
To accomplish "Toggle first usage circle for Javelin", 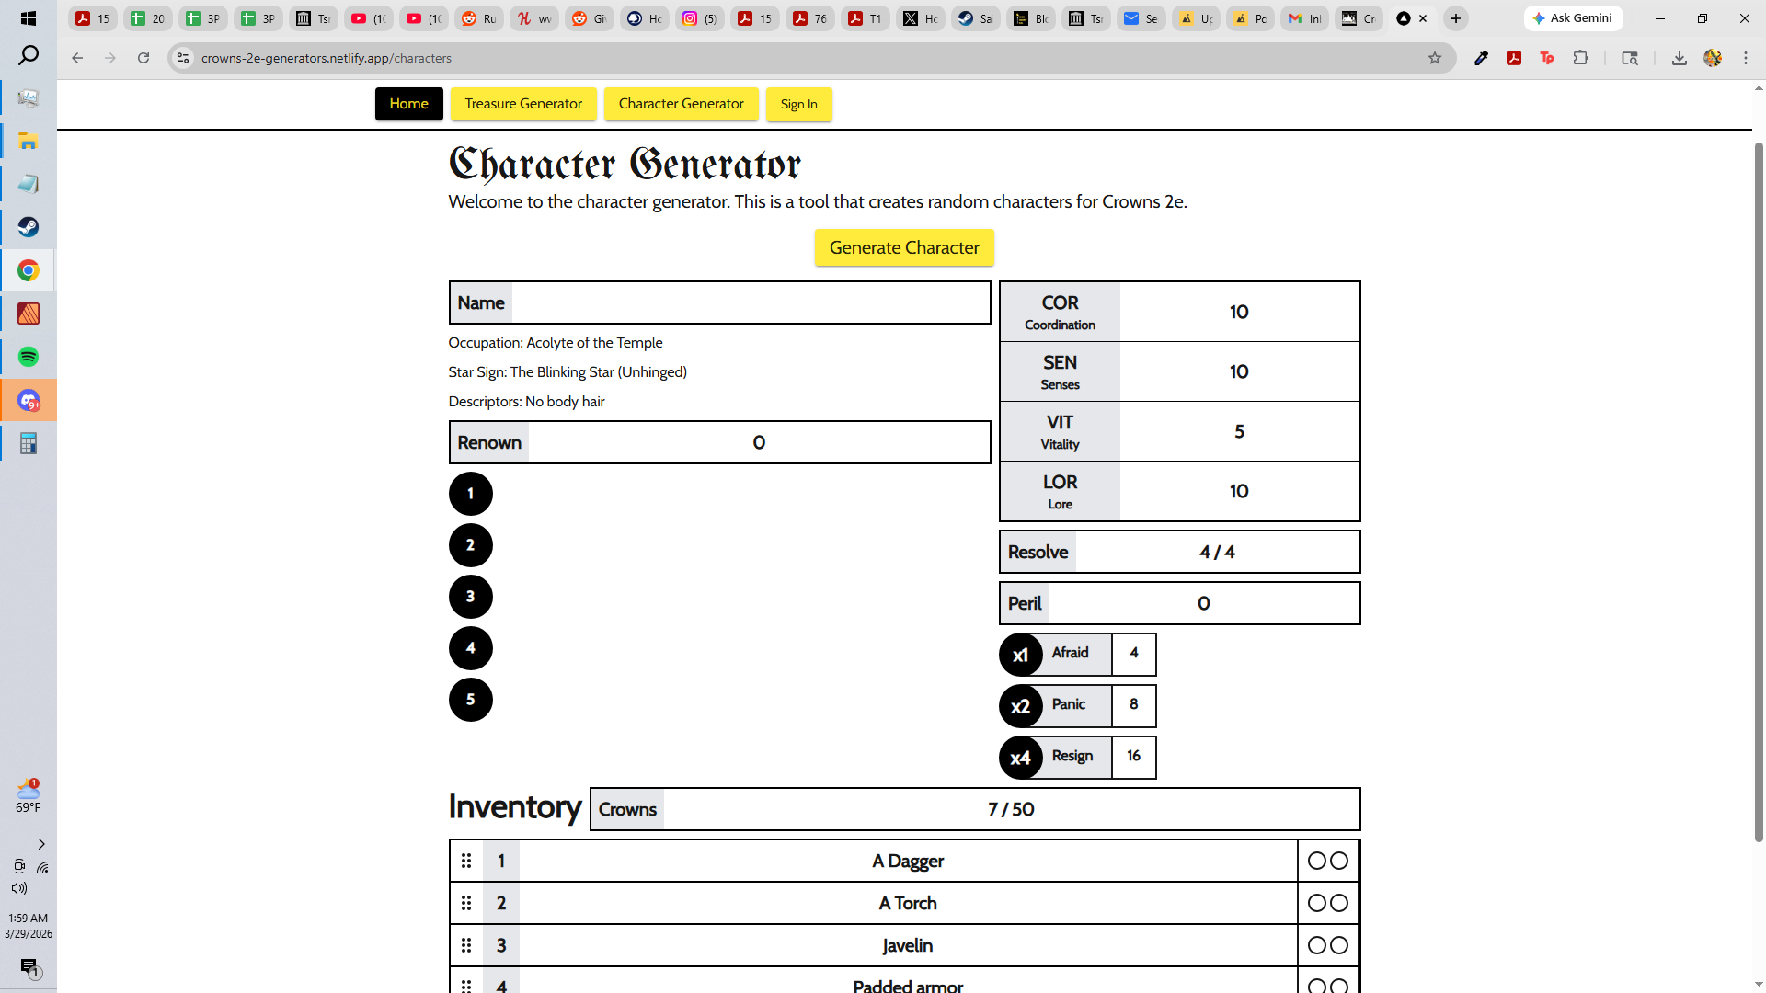I will [1316, 945].
